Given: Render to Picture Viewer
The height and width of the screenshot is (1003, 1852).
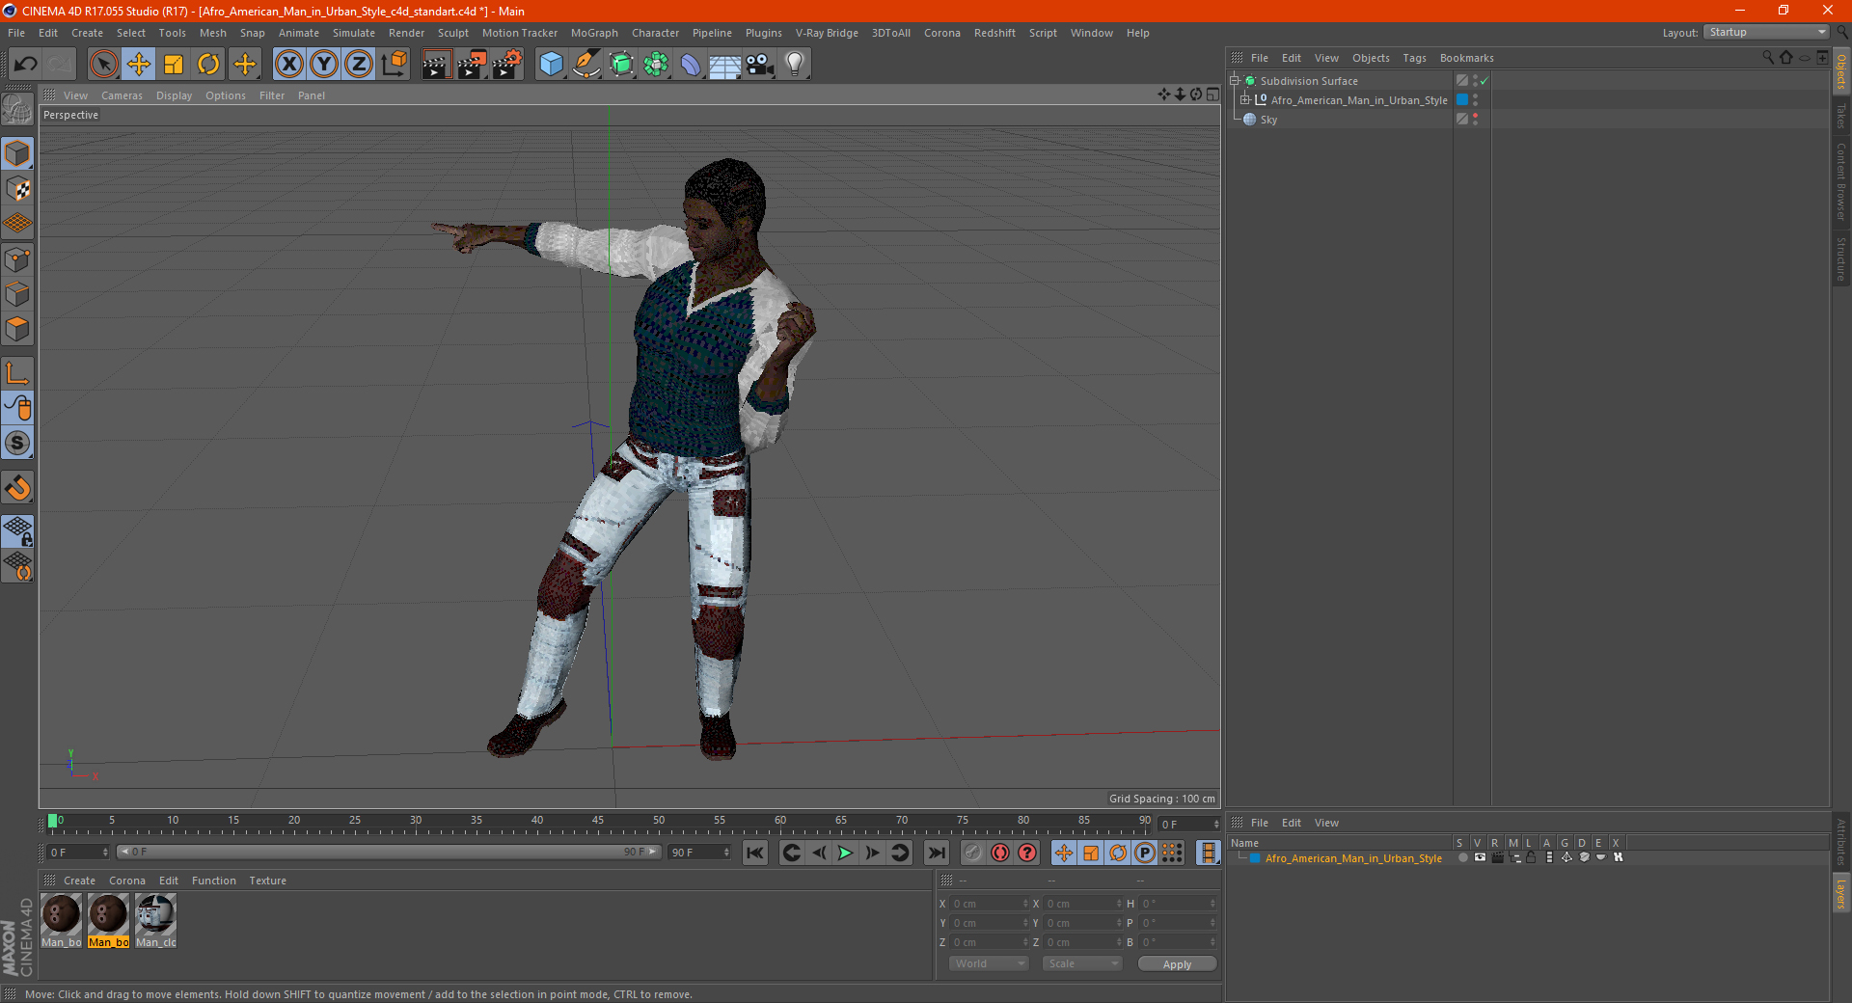Looking at the screenshot, I should point(472,65).
